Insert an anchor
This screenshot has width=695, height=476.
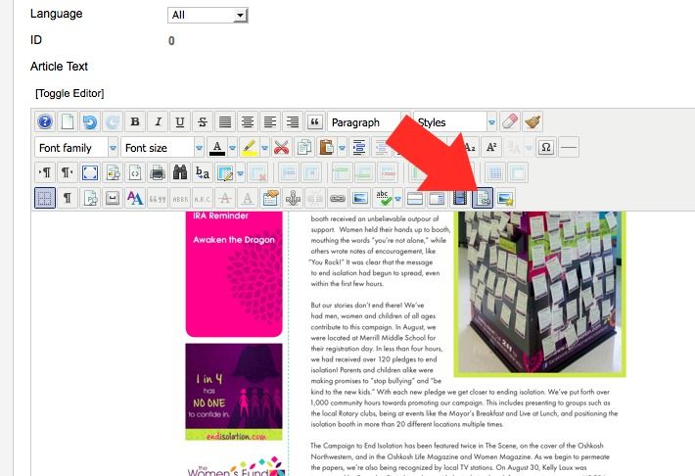pyautogui.click(x=293, y=198)
